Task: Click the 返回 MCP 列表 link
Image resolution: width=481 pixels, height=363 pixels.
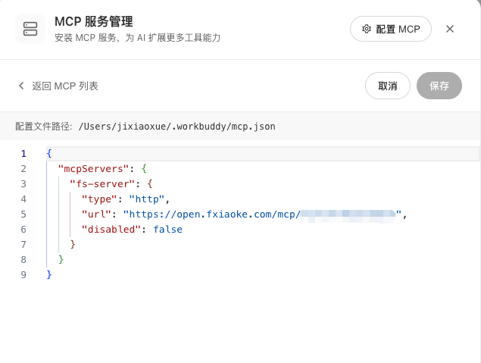Action: point(65,86)
